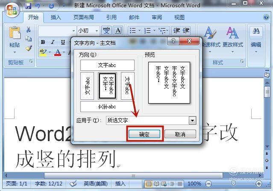Switch to Full Screen Reading view
Image resolution: width=273 pixels, height=191 pixels.
[x=156, y=184]
